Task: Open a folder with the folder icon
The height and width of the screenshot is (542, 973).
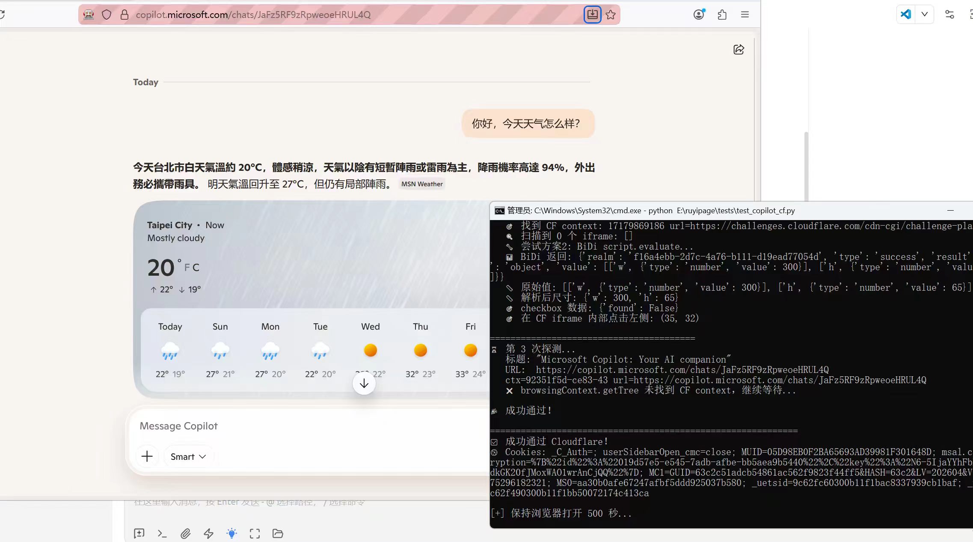Action: point(277,533)
